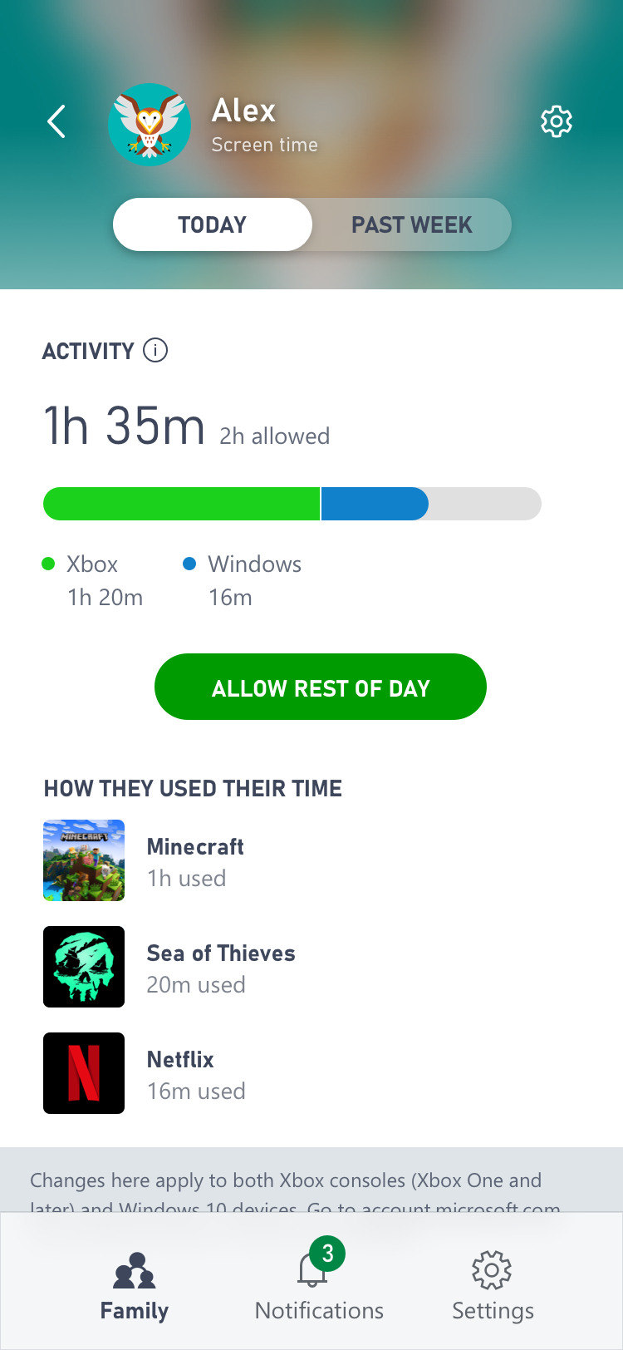Open the gear settings in header
The width and height of the screenshot is (623, 1350).
pos(556,122)
